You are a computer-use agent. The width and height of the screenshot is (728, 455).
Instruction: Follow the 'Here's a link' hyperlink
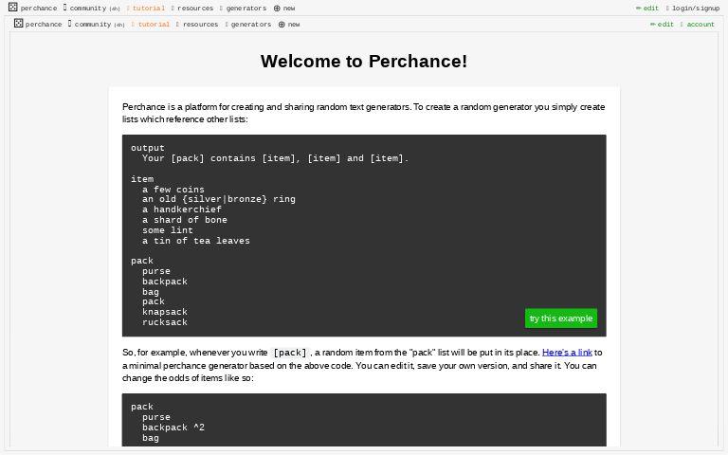[x=567, y=353]
